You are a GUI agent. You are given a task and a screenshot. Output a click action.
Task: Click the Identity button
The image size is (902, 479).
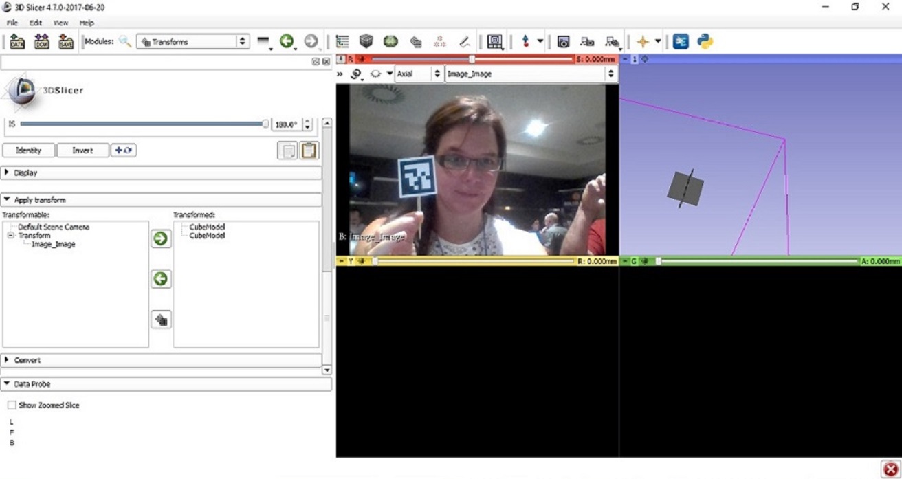(28, 150)
